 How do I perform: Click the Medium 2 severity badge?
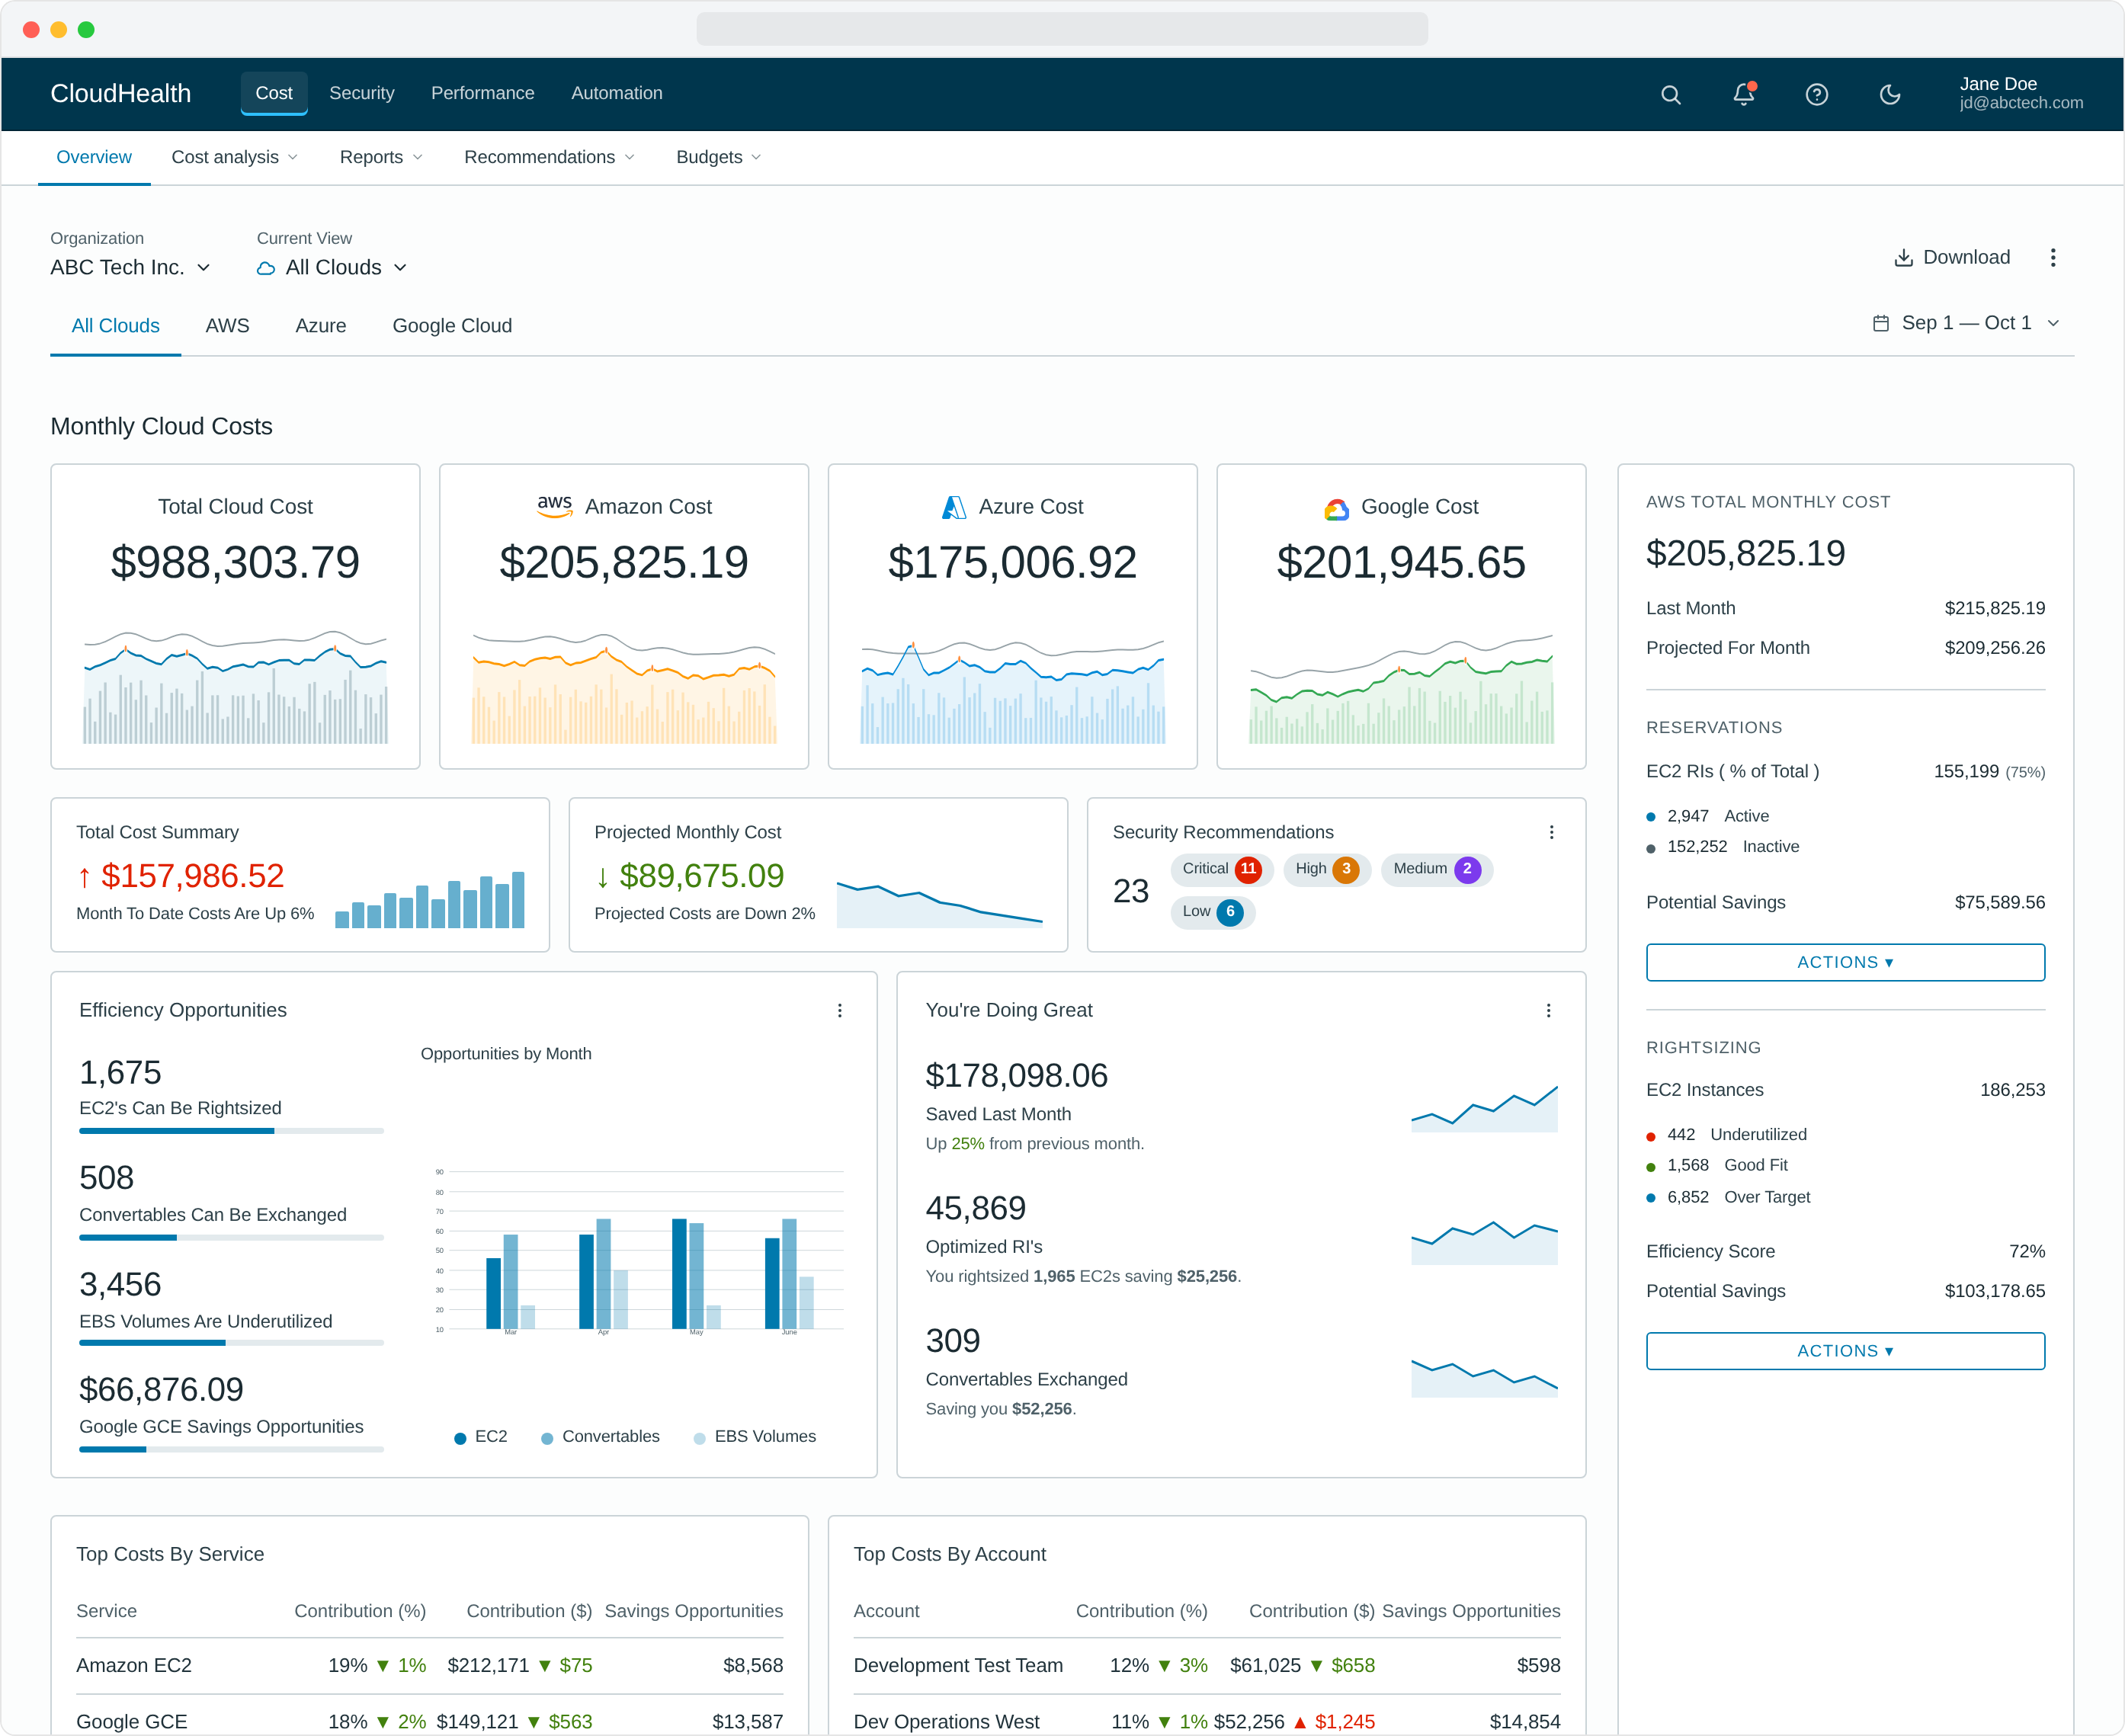pos(1436,869)
